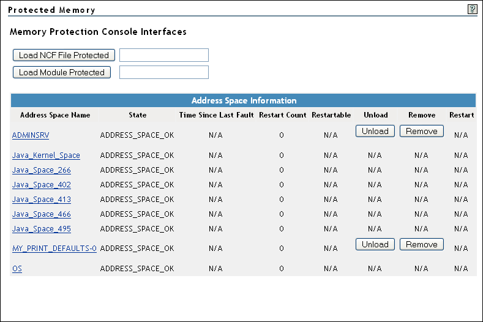
Task: Click the Load Module Protected button
Action: click(x=62, y=72)
